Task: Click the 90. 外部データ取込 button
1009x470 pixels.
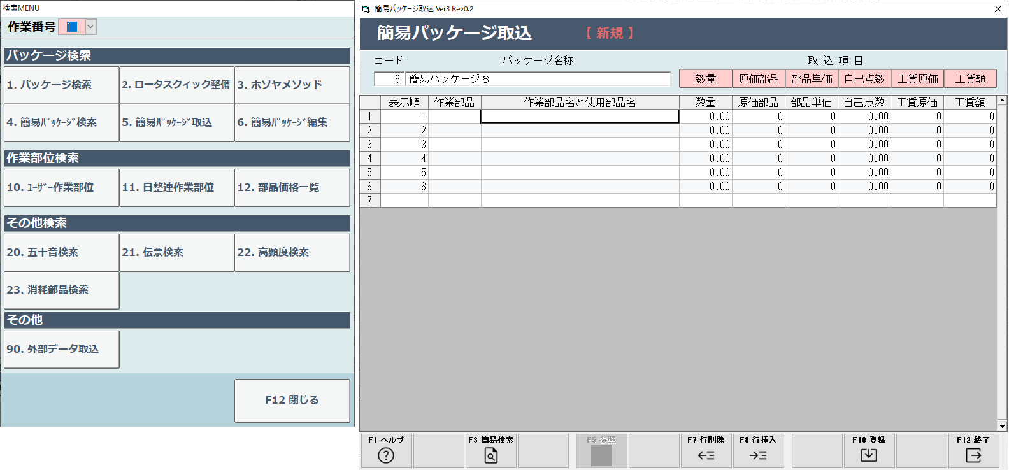Action: click(62, 349)
